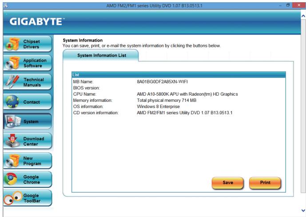
Task: Select the System label in sidebar
Action: click(31, 122)
